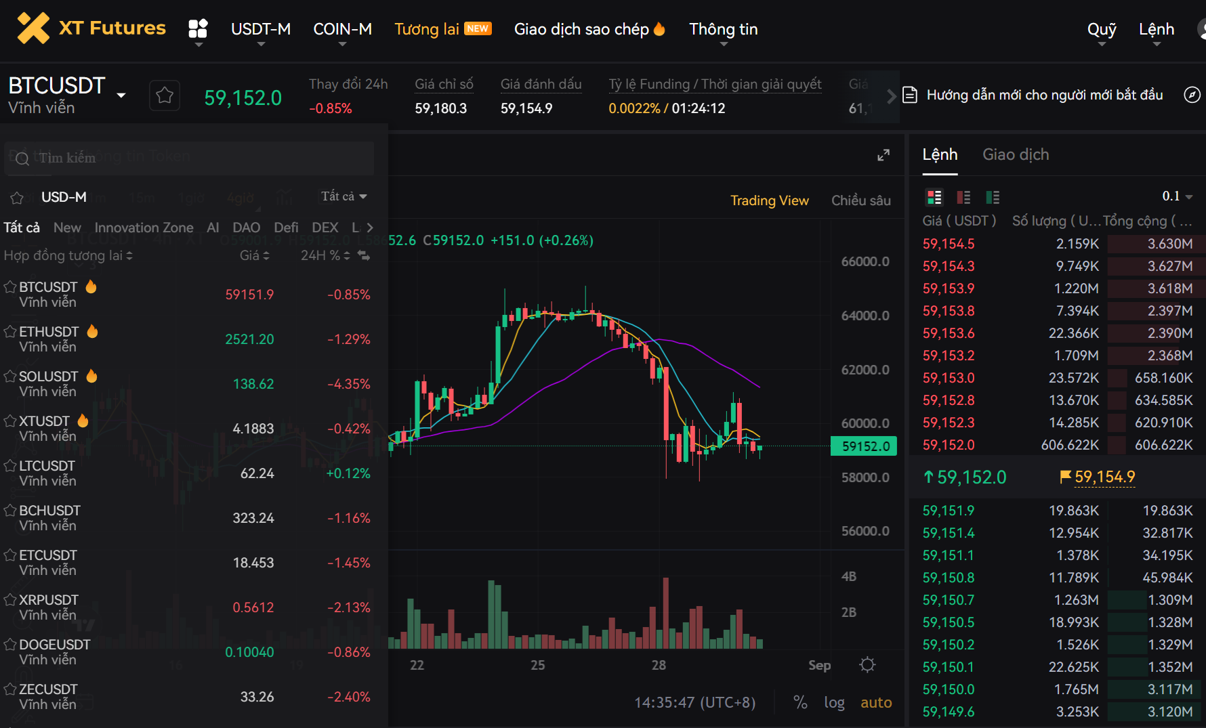The width and height of the screenshot is (1206, 728).
Task: Toggle auto scale on chart
Action: (x=876, y=702)
